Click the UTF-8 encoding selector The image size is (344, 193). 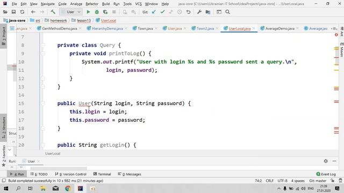[x=282, y=181]
